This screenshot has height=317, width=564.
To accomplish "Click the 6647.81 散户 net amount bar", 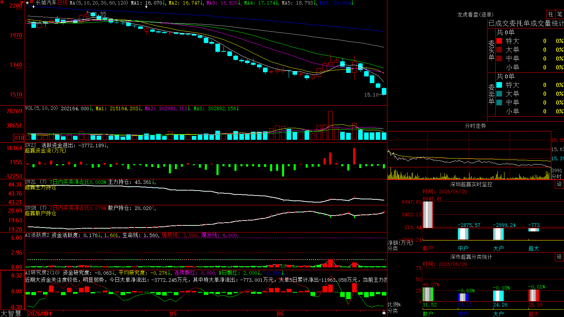I will (428, 215).
